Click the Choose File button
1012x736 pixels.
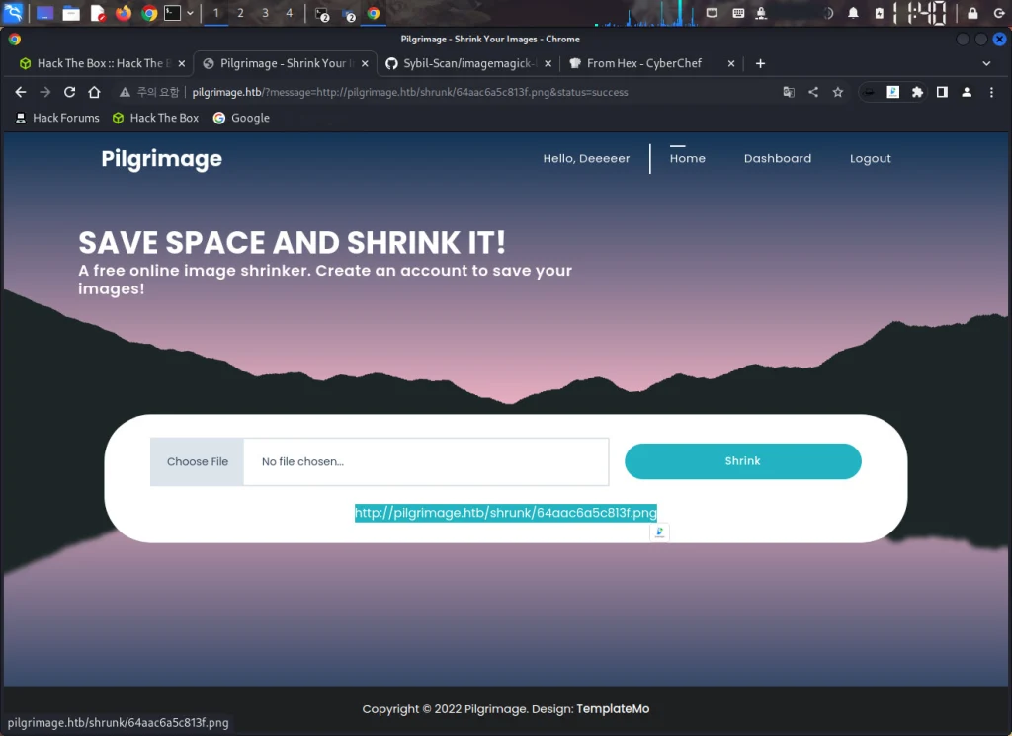coord(197,462)
